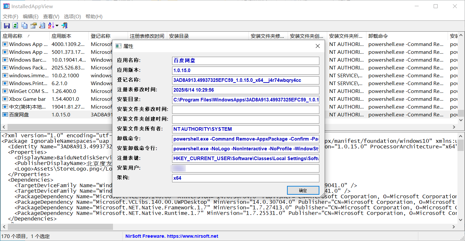The image size is (465, 241).
Task: Open the dropdown arrow beside the A-Z sort icon
Action: (57, 25)
